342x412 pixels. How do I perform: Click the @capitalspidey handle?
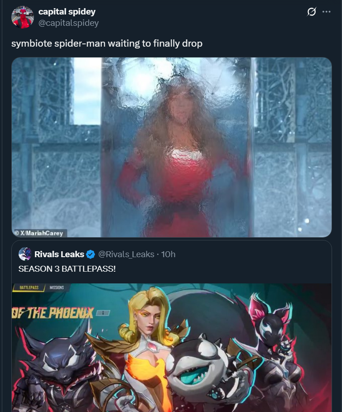(68, 23)
